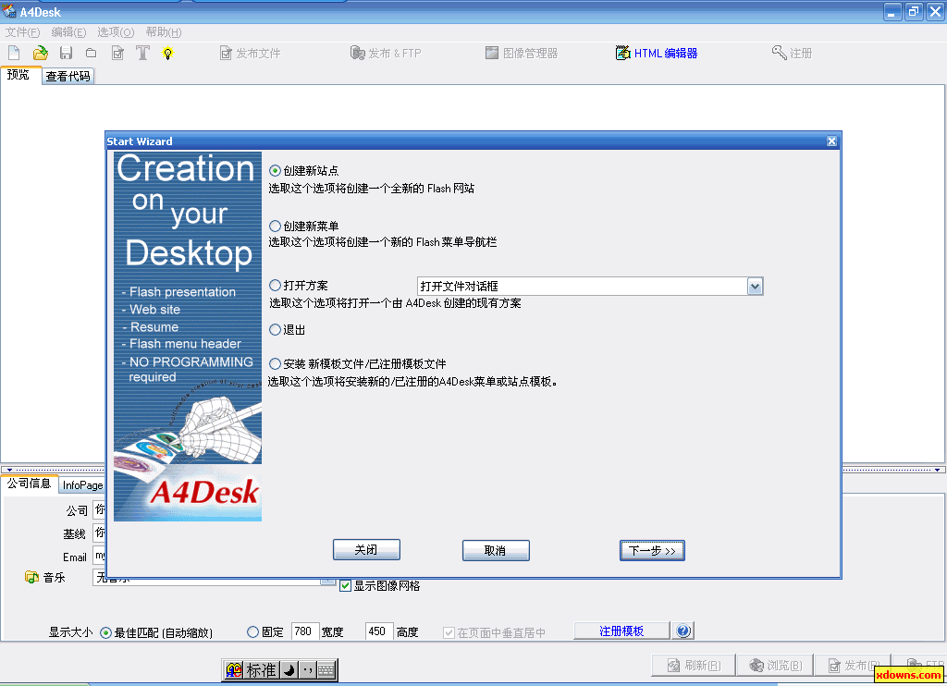Click the height field showing 450

[379, 631]
